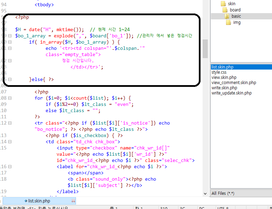Open the All Files (*.*) filter dropdown
This screenshot has width=272, height=209.
pyautogui.click(x=241, y=193)
